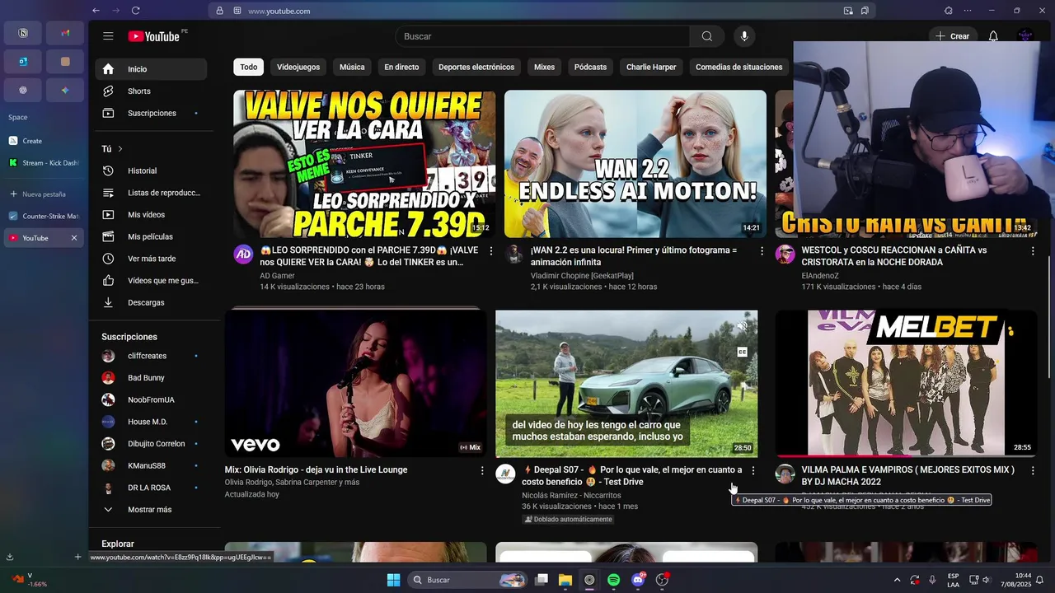Select the Mixes filter chip
The height and width of the screenshot is (593, 1055).
(544, 68)
